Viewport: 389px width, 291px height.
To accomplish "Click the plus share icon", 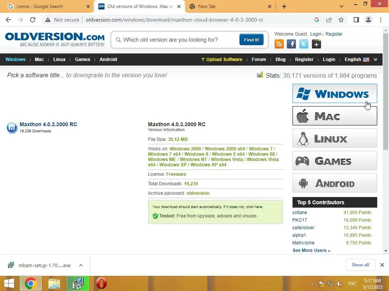I will point(316,44).
